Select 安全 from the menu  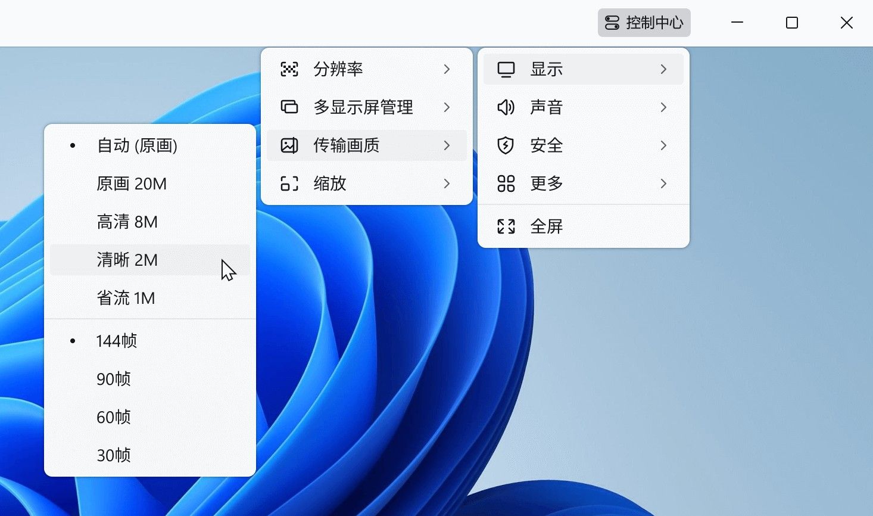pyautogui.click(x=547, y=145)
